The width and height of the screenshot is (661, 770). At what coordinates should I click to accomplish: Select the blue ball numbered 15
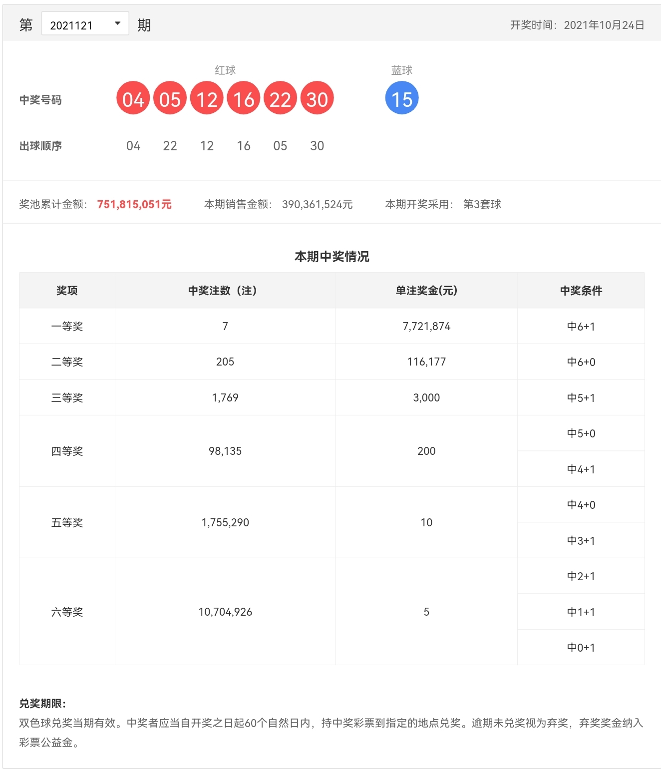click(402, 98)
